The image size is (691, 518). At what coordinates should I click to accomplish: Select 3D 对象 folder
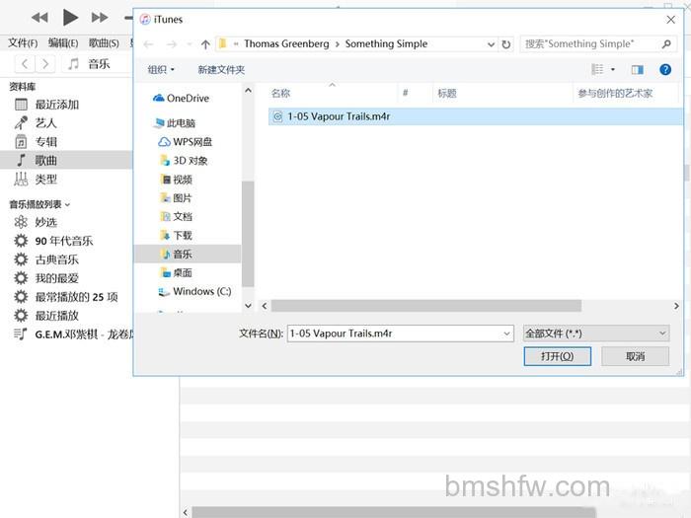point(184,160)
